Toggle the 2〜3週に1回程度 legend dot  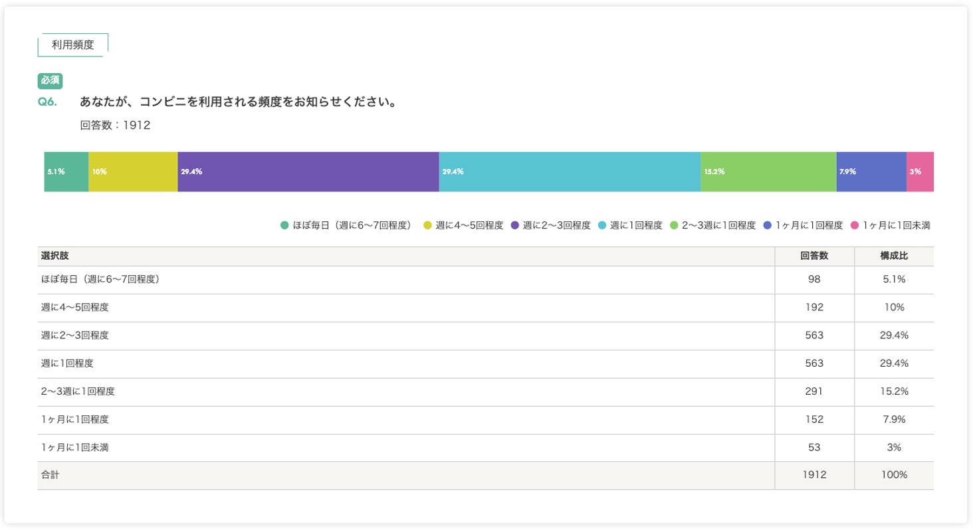[x=675, y=225]
